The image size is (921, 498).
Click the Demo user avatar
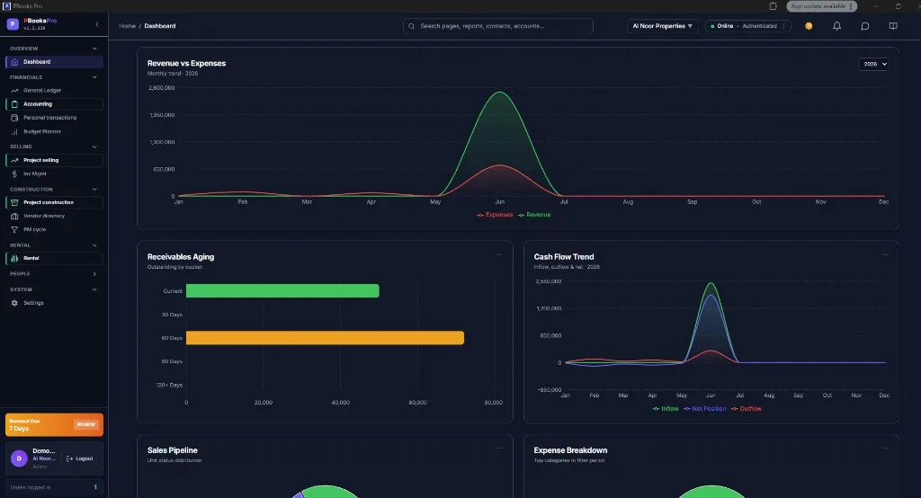[19, 458]
